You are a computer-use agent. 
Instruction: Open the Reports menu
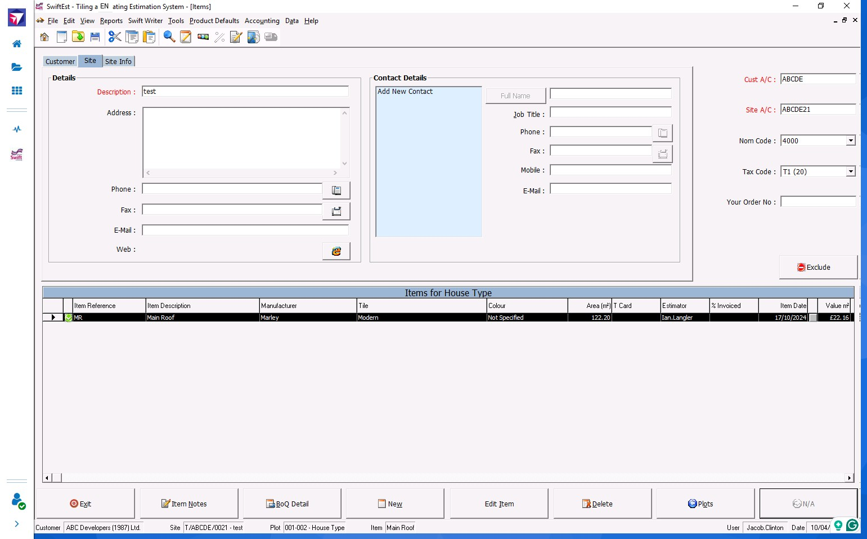point(111,21)
